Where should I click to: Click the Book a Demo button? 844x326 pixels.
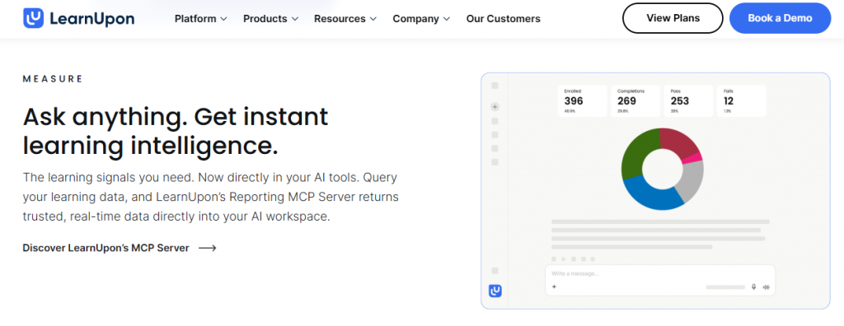[x=780, y=18]
